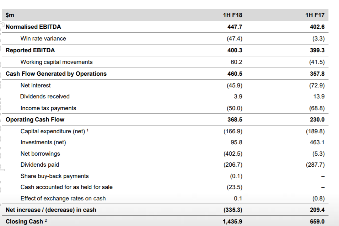Screen dimensions: 339x226
Task: Click the $m header cell
Action: point(10,15)
